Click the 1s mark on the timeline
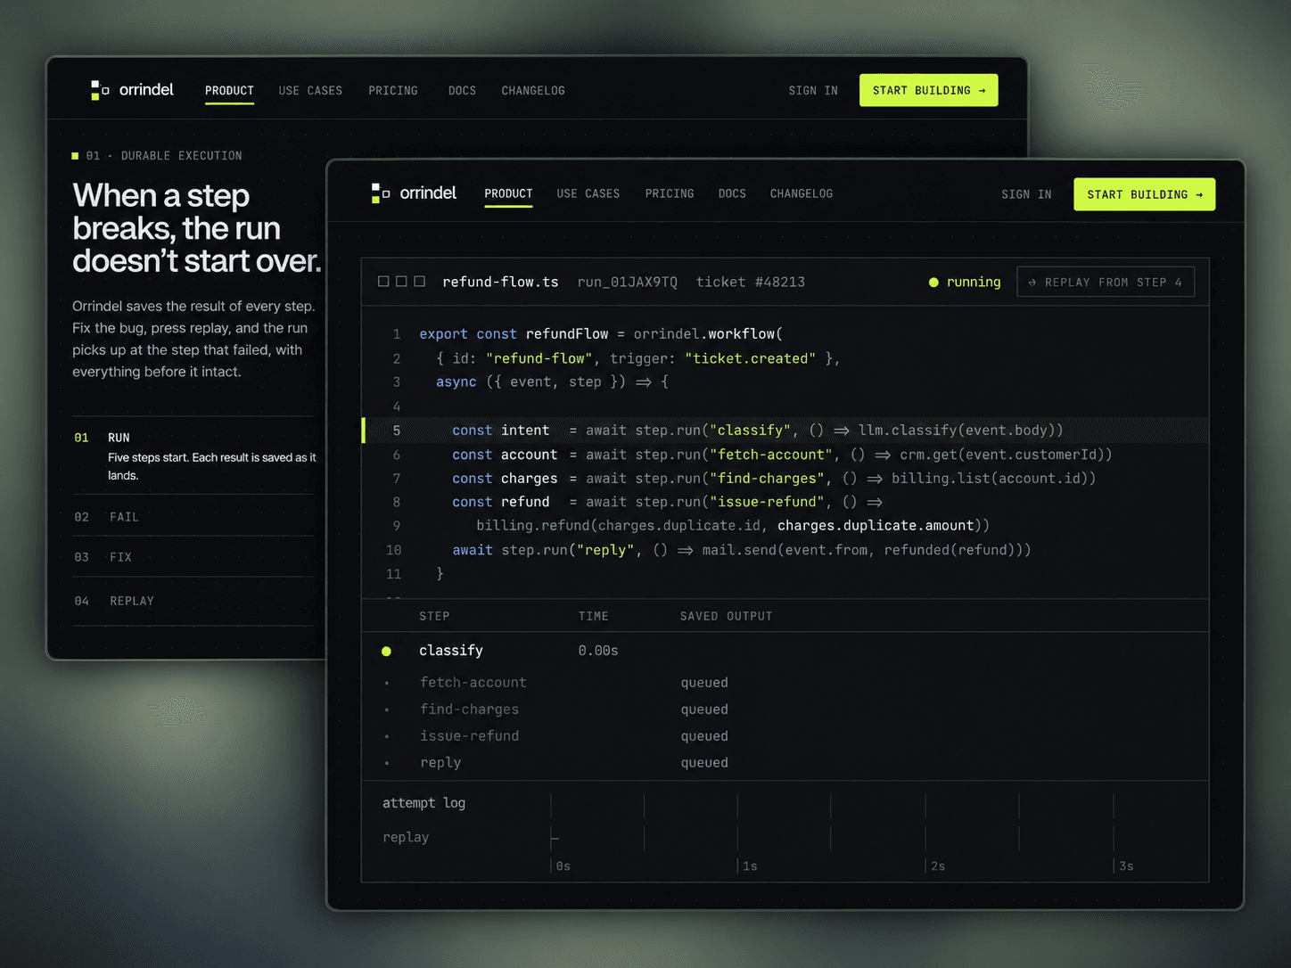 click(x=750, y=865)
